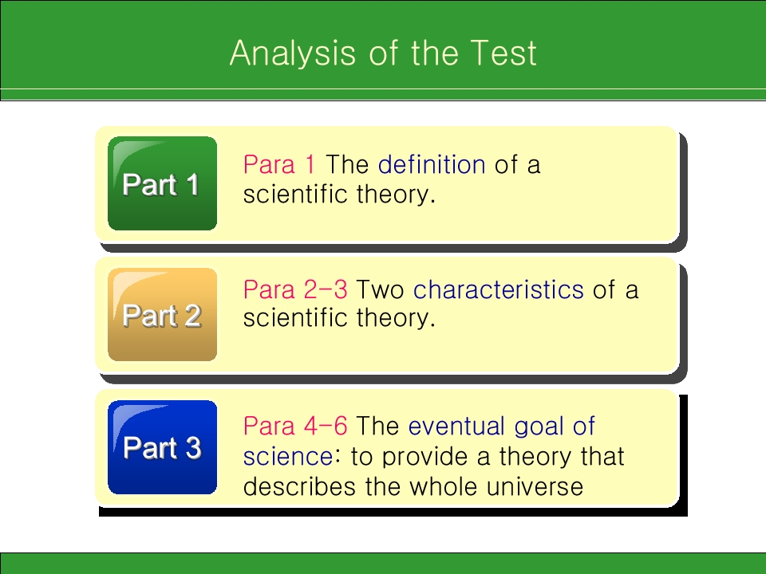The image size is (766, 574).
Task: Click 'to provide a theory that' text
Action: (x=488, y=458)
